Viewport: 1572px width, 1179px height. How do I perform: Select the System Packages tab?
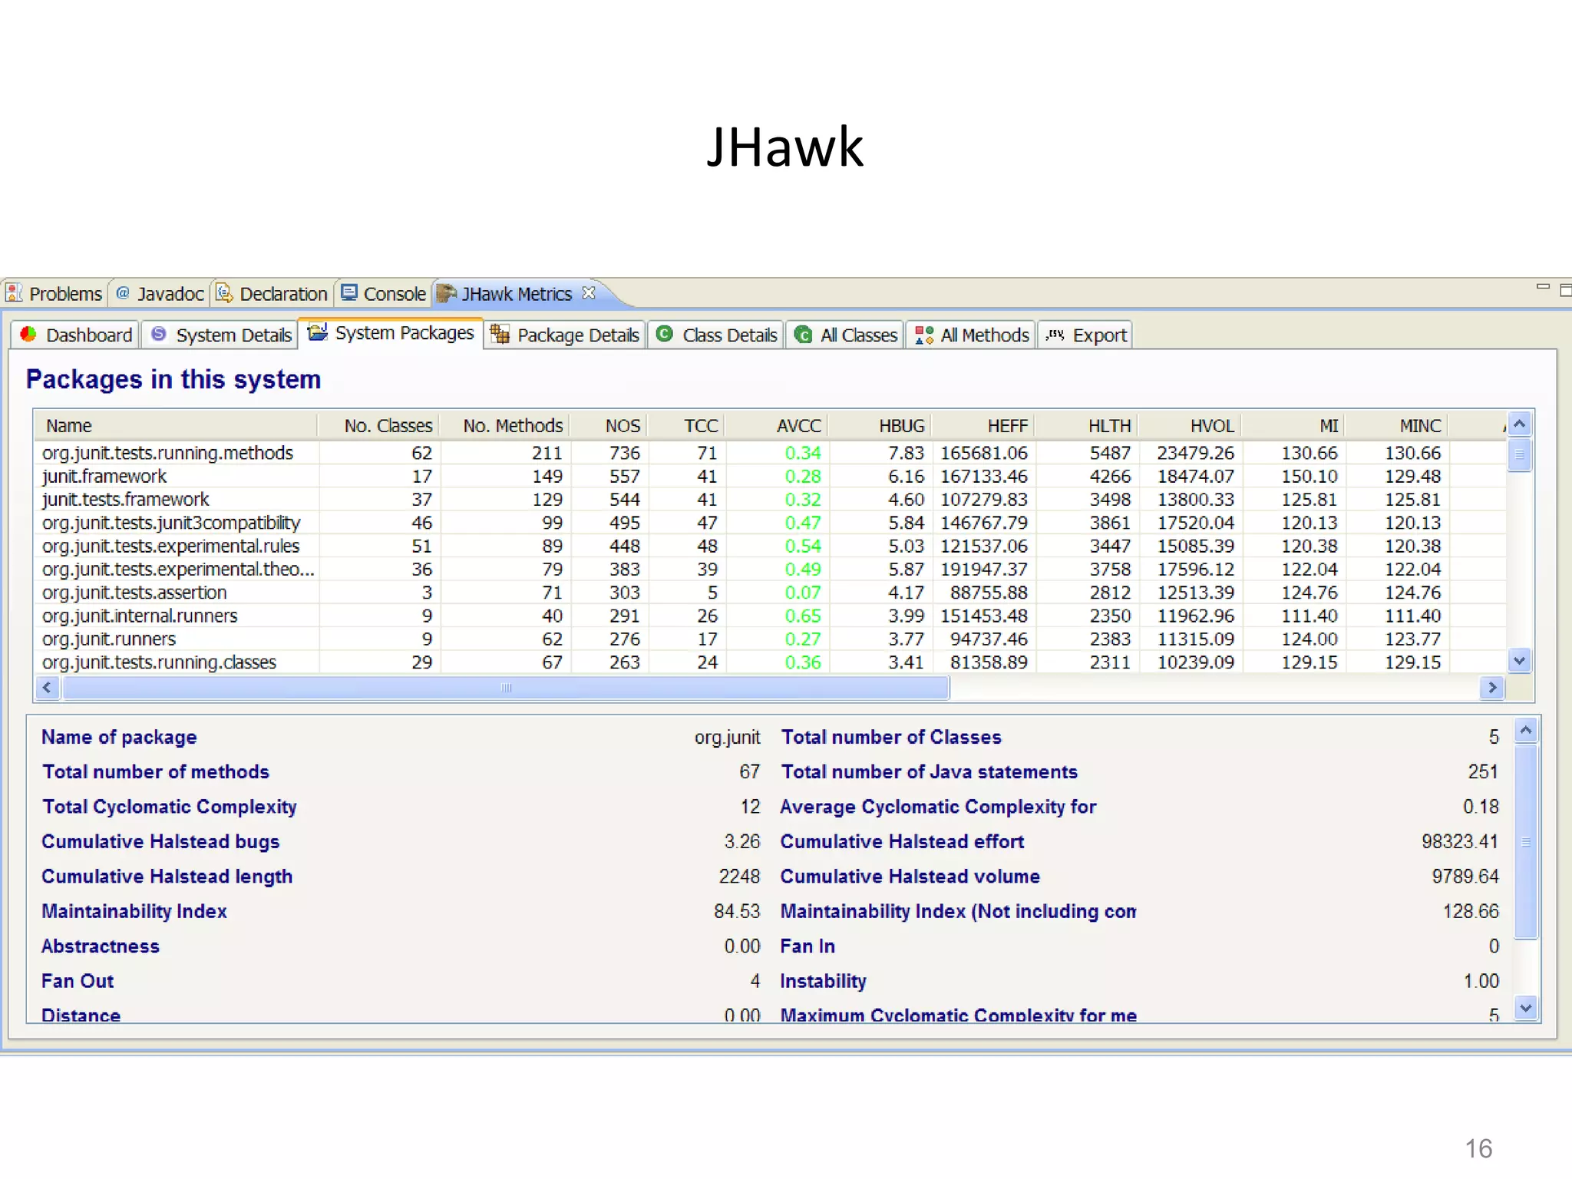click(391, 332)
